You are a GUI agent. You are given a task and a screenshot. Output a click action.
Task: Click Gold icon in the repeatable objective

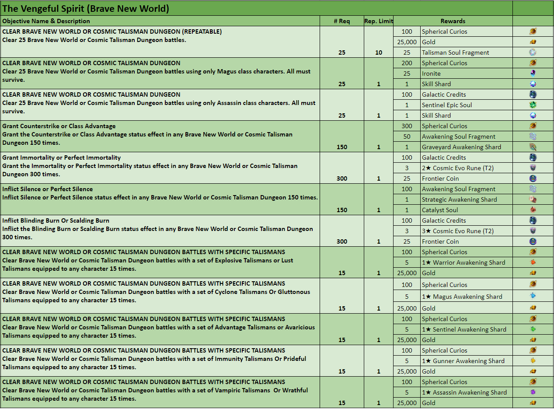click(x=533, y=42)
